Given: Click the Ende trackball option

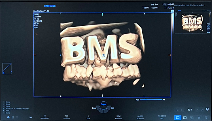Looking at the screenshot, I should click(x=94, y=108).
